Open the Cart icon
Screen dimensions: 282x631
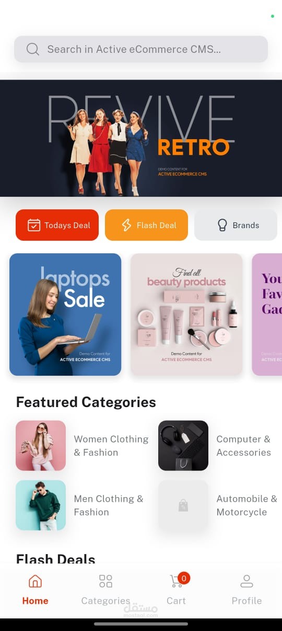[176, 581]
